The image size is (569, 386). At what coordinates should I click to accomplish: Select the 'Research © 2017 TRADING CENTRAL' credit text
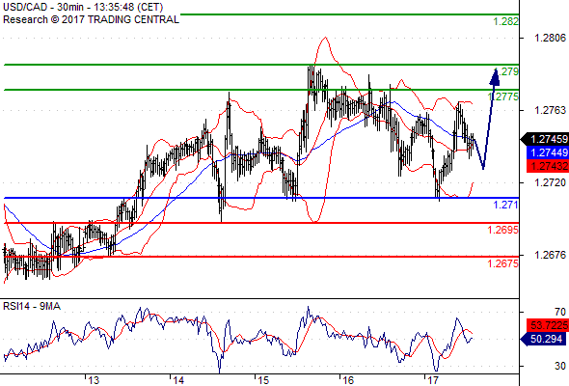[91, 19]
